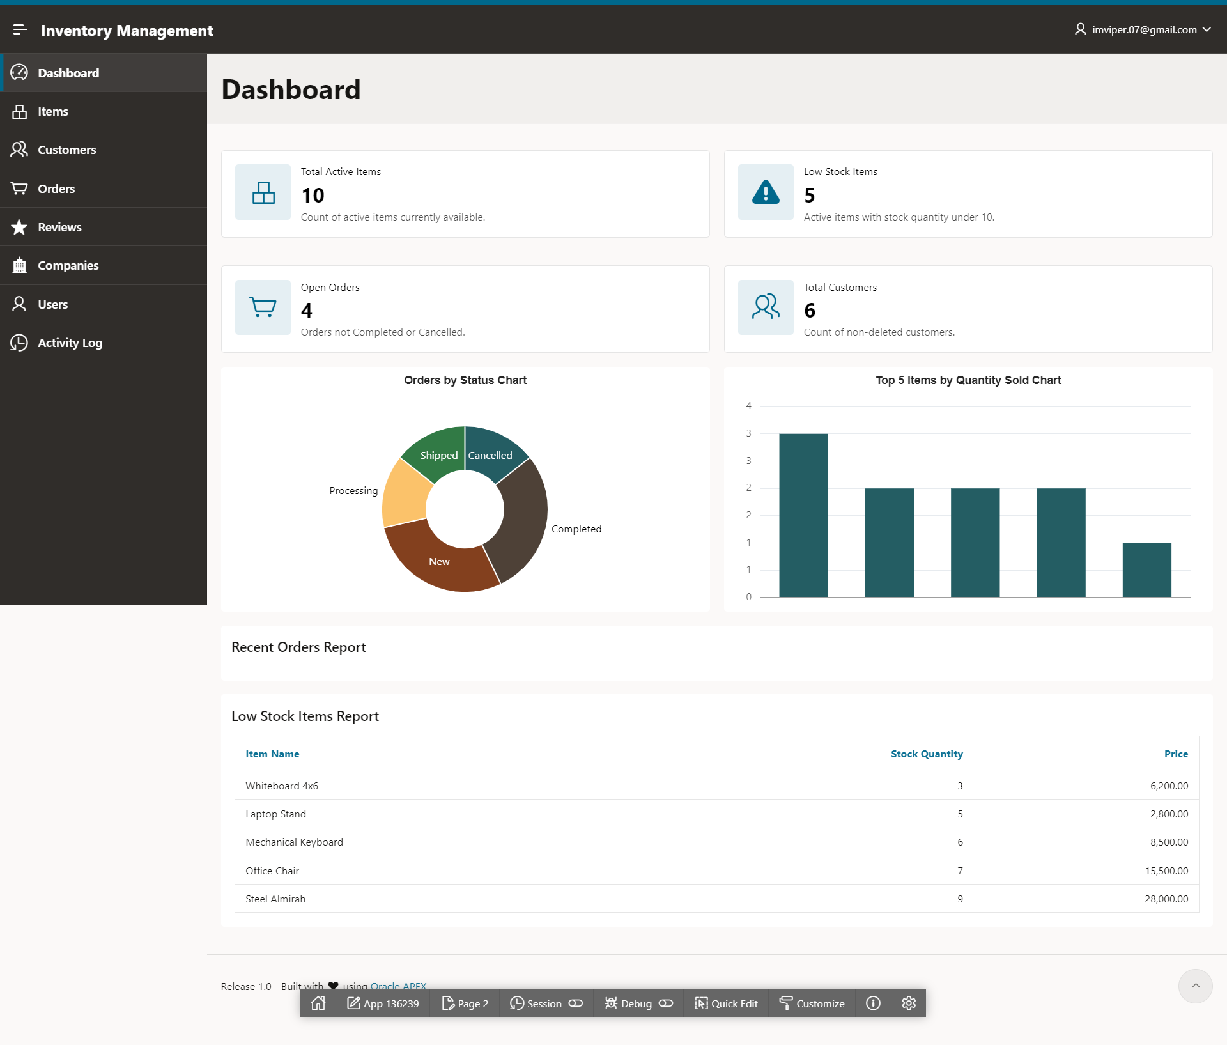Activate Quick Edit in developer toolbar
This screenshot has height=1045, width=1227.
pos(726,1003)
